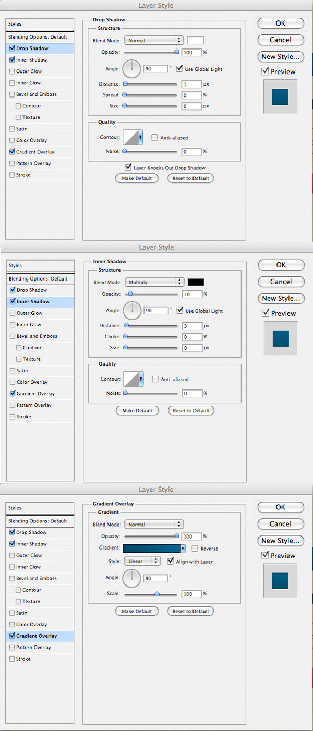Click OK in the Drop Shadow dialog
This screenshot has width=313, height=731.
(x=281, y=23)
